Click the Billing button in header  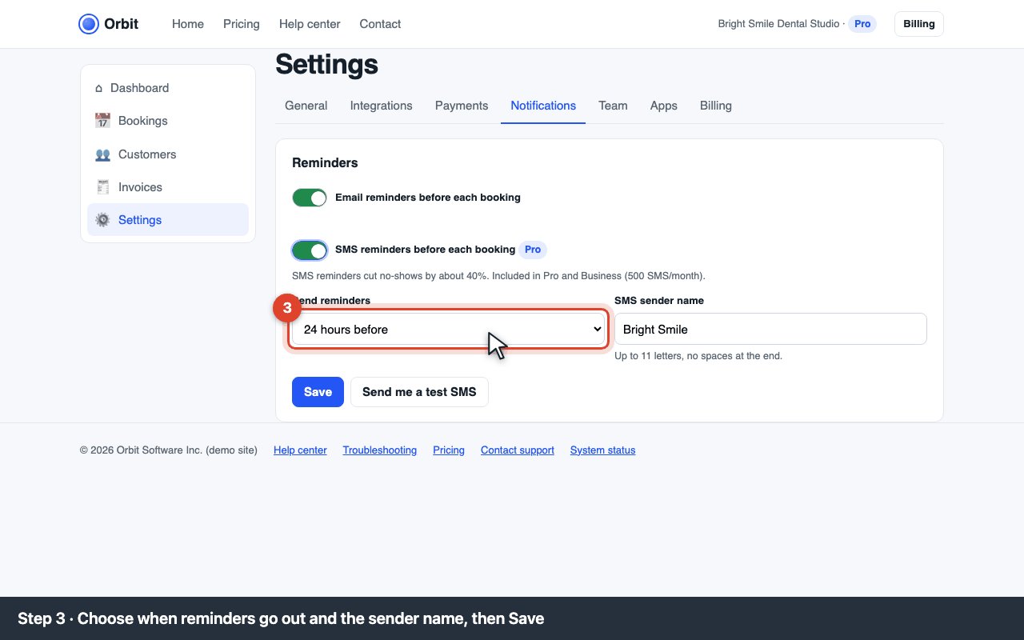point(919,24)
